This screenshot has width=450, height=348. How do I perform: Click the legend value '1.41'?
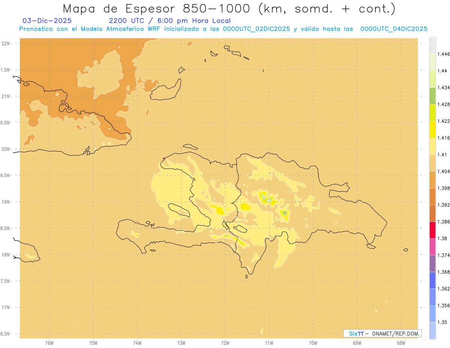[x=442, y=155]
